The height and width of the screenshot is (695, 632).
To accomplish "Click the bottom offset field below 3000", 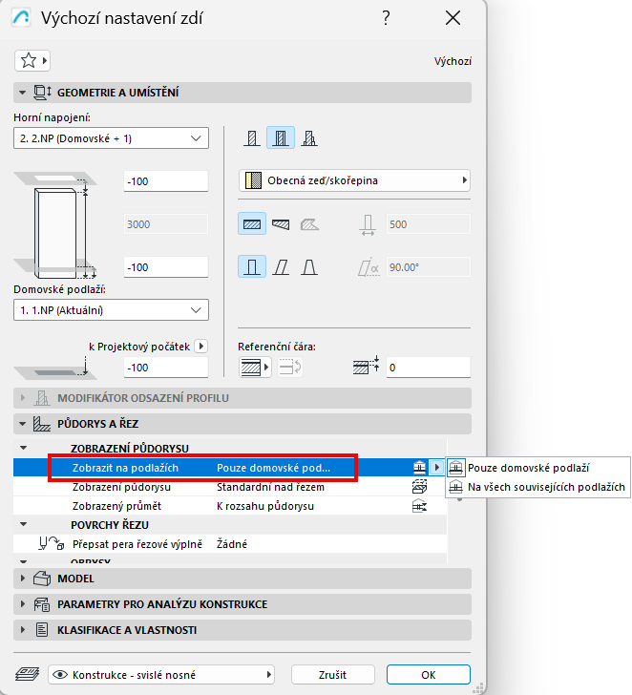I will click(166, 267).
